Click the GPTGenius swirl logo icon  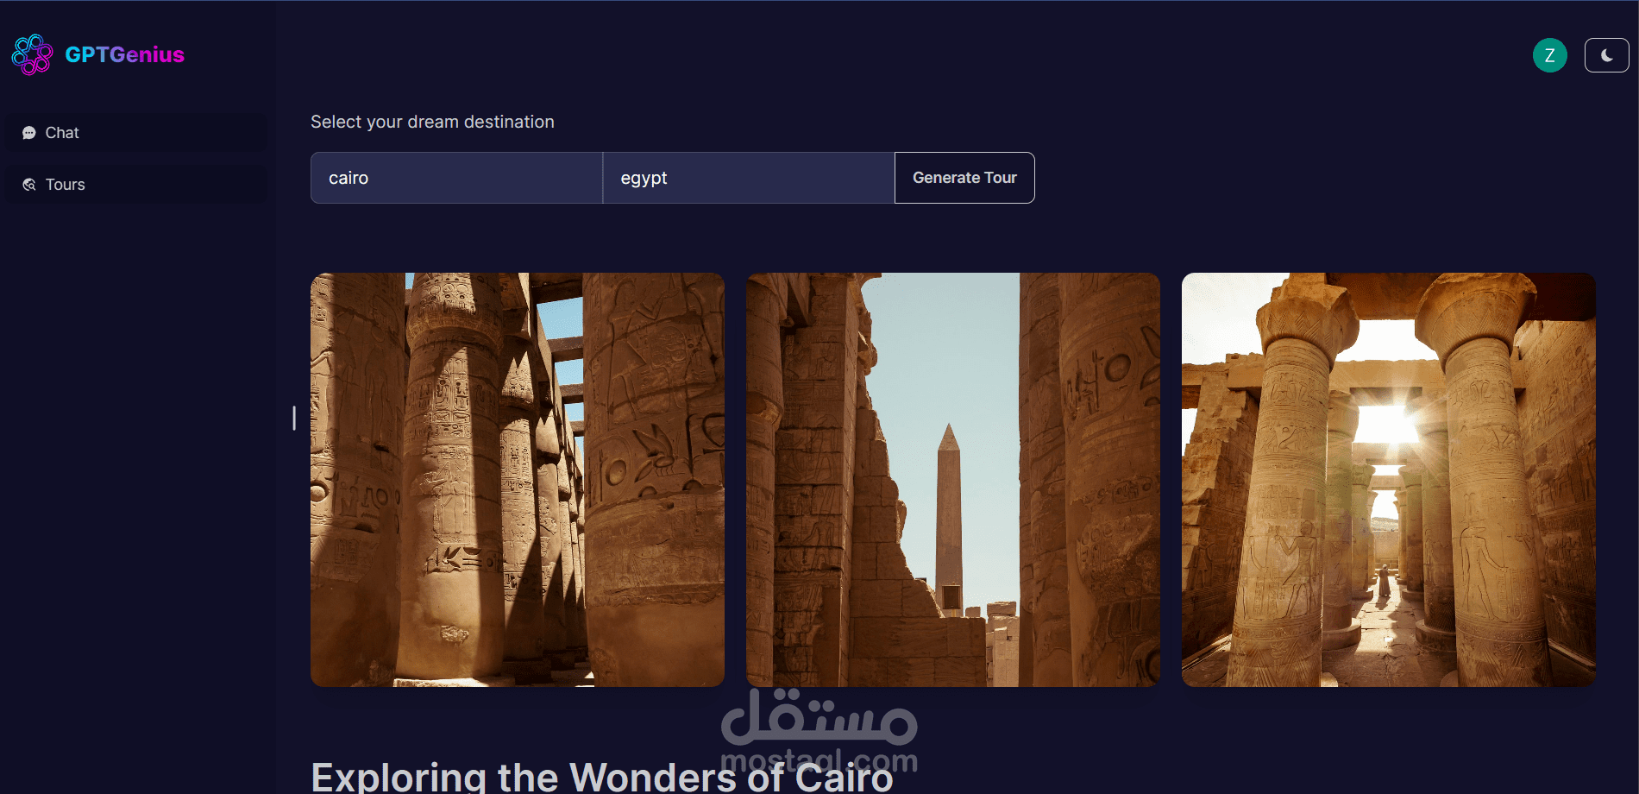[32, 54]
